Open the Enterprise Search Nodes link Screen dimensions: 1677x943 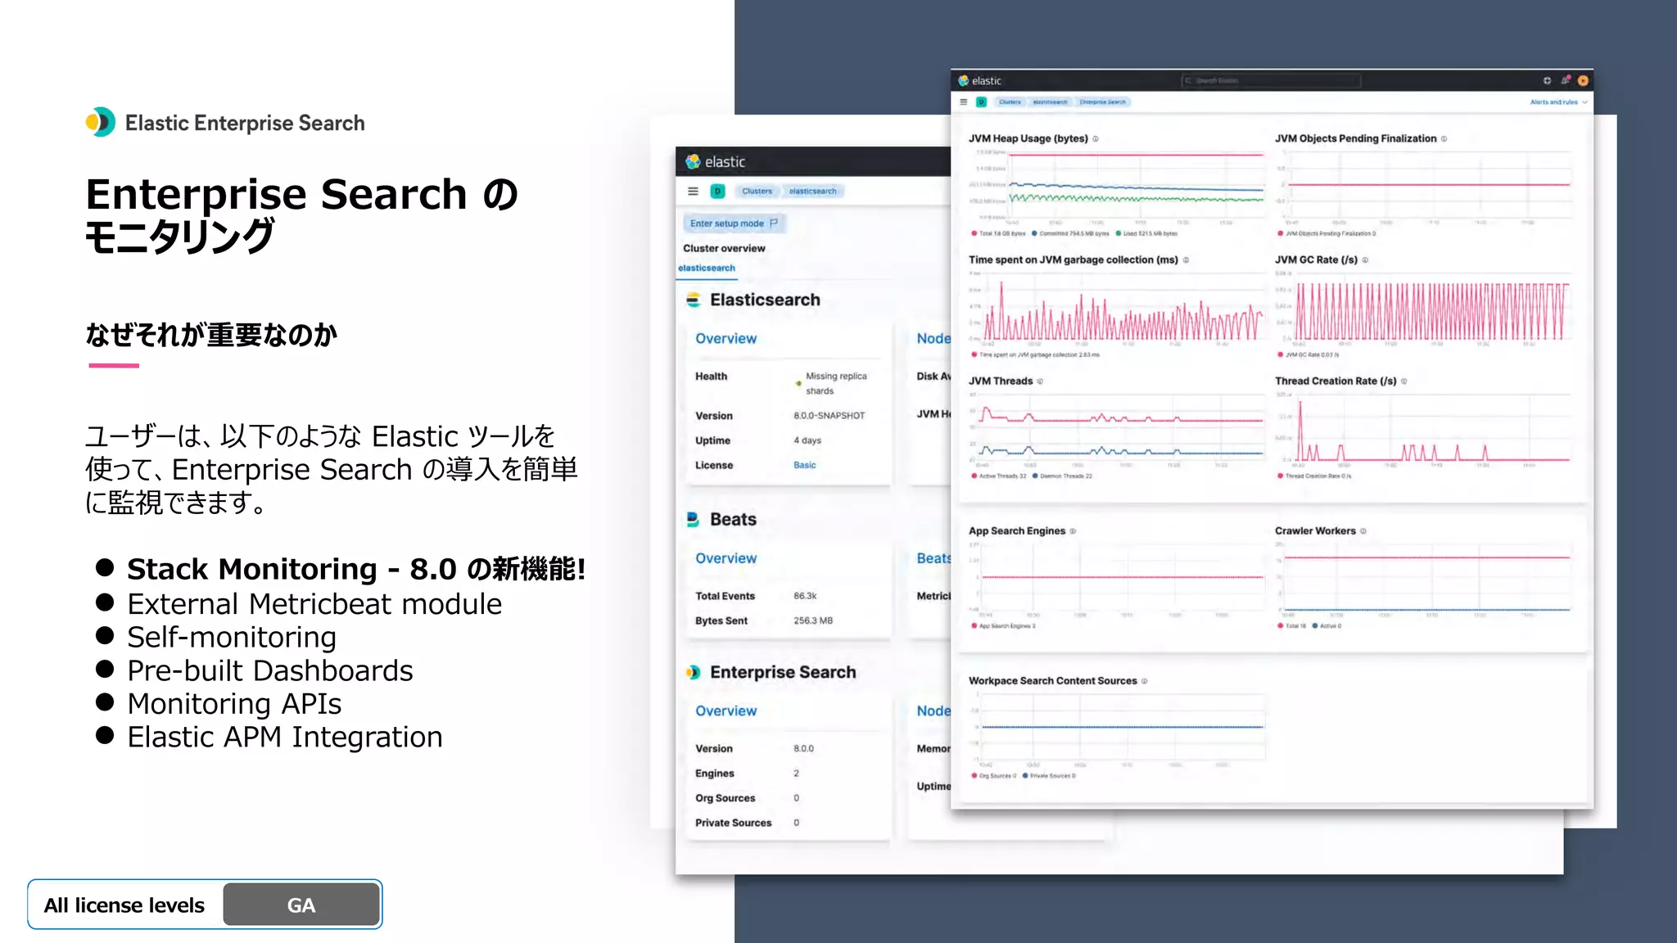pyautogui.click(x=933, y=711)
